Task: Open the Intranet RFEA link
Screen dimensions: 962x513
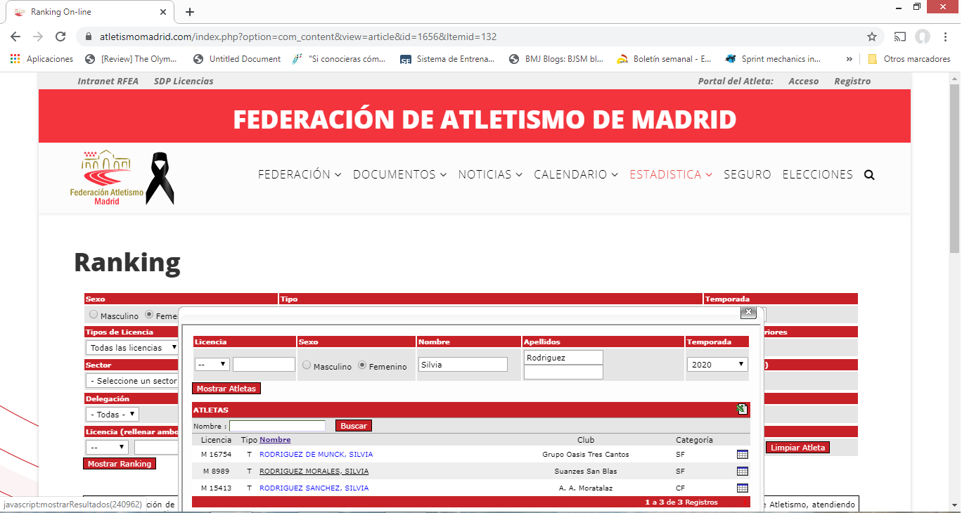Action: point(108,82)
